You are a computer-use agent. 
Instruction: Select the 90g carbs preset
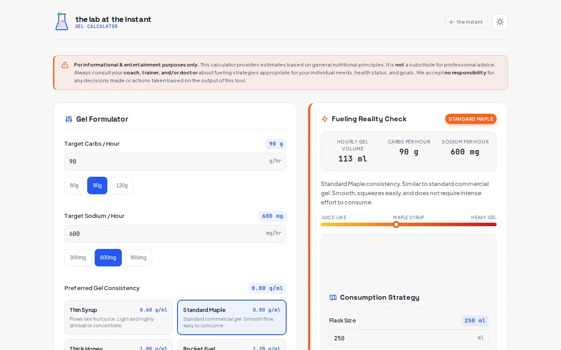pos(97,185)
